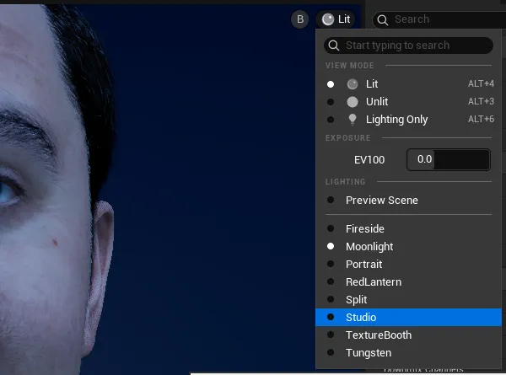Choose Fireside lighting preset
Viewport: 506px width, 375px height.
[x=408, y=229]
